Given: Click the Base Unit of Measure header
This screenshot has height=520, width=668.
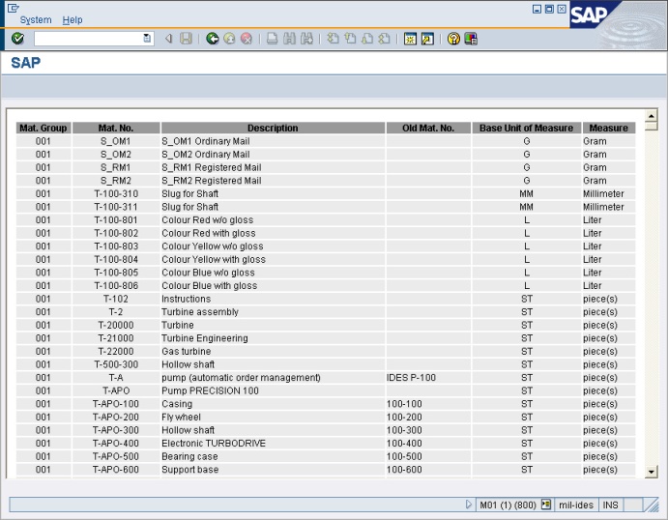Looking at the screenshot, I should [527, 128].
